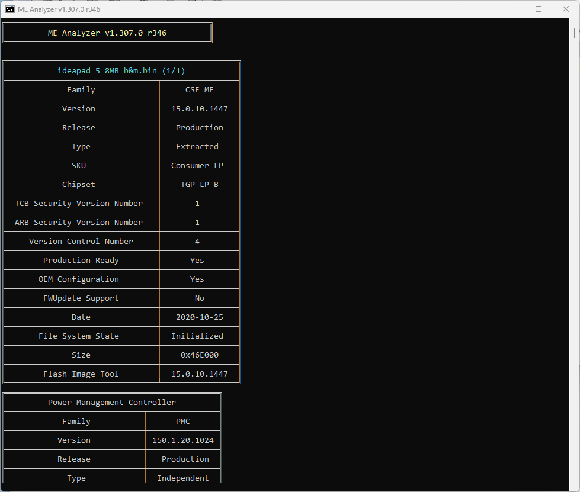Click the 'OEM Configuration' label

(79, 279)
